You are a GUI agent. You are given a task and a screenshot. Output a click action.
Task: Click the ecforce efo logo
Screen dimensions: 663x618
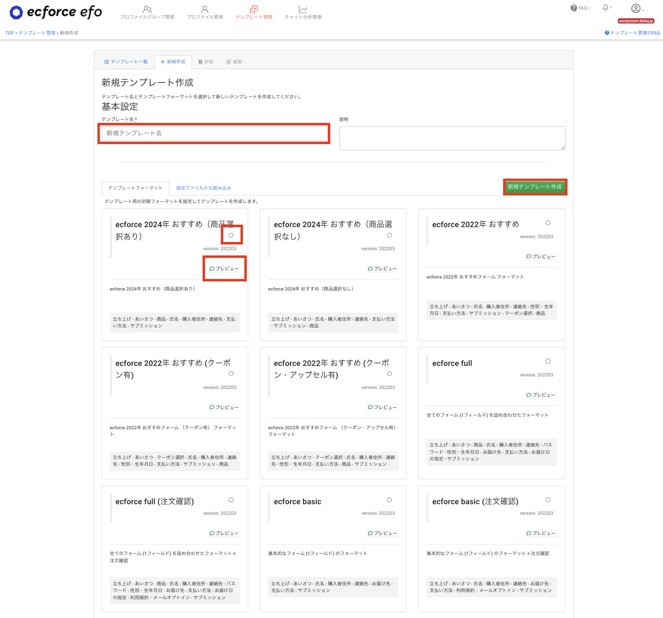(x=54, y=12)
